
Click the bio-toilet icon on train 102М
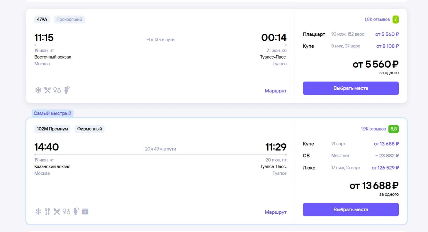pos(76,211)
